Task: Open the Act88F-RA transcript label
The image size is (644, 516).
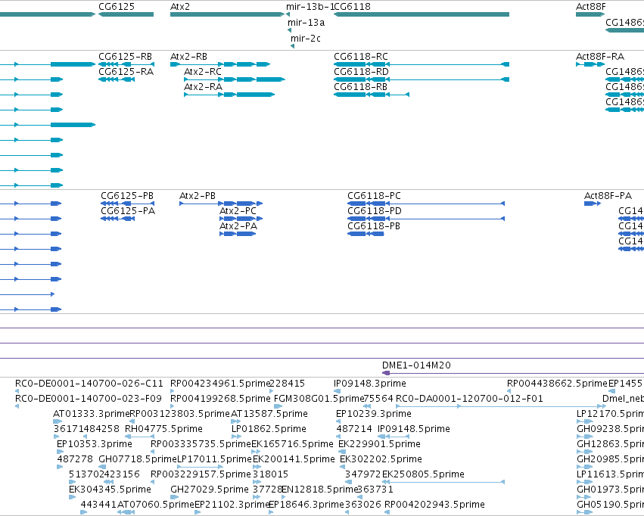Action: point(600,57)
